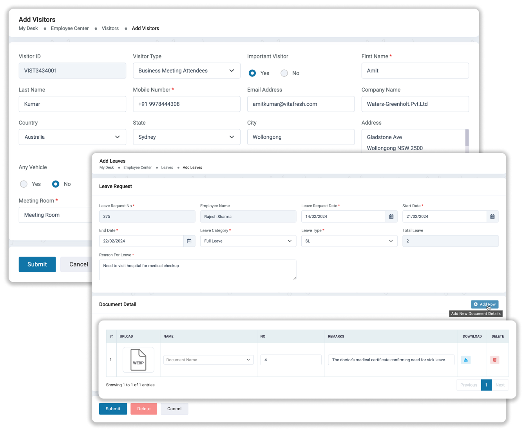Click the WEBP file icon in the upload column
Viewport: 525px width, 431px height.
point(139,360)
